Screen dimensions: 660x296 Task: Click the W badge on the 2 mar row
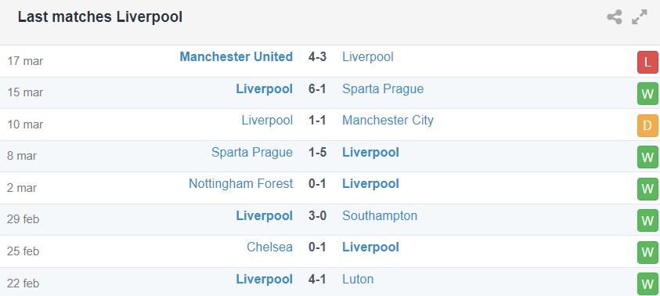pyautogui.click(x=647, y=189)
